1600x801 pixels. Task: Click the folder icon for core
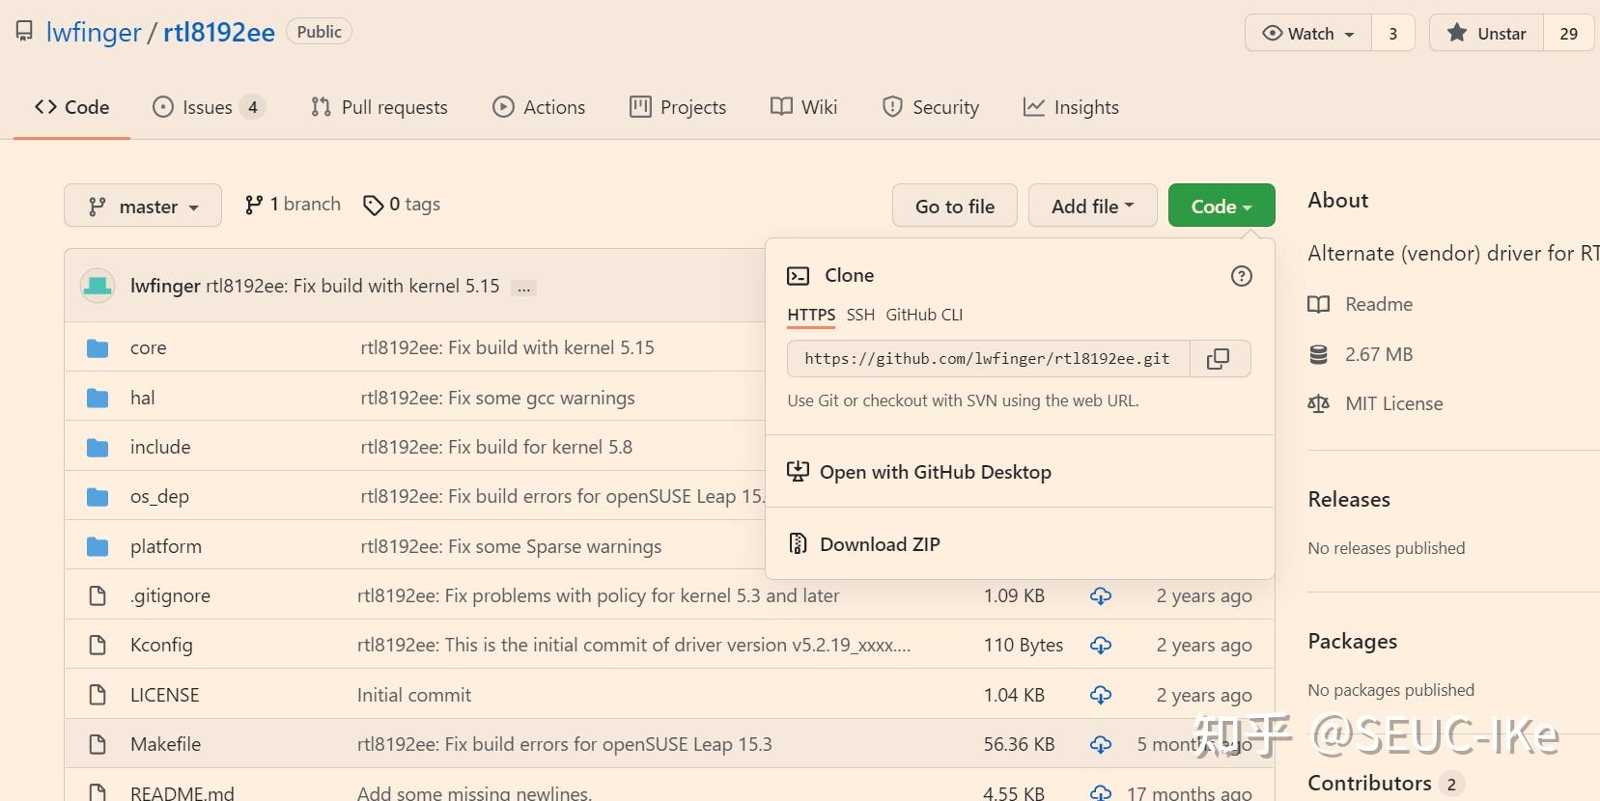[98, 348]
